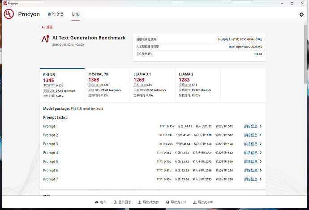Open 详细信息 for Prompt 3
This screenshot has width=309, height=210.
251,144
